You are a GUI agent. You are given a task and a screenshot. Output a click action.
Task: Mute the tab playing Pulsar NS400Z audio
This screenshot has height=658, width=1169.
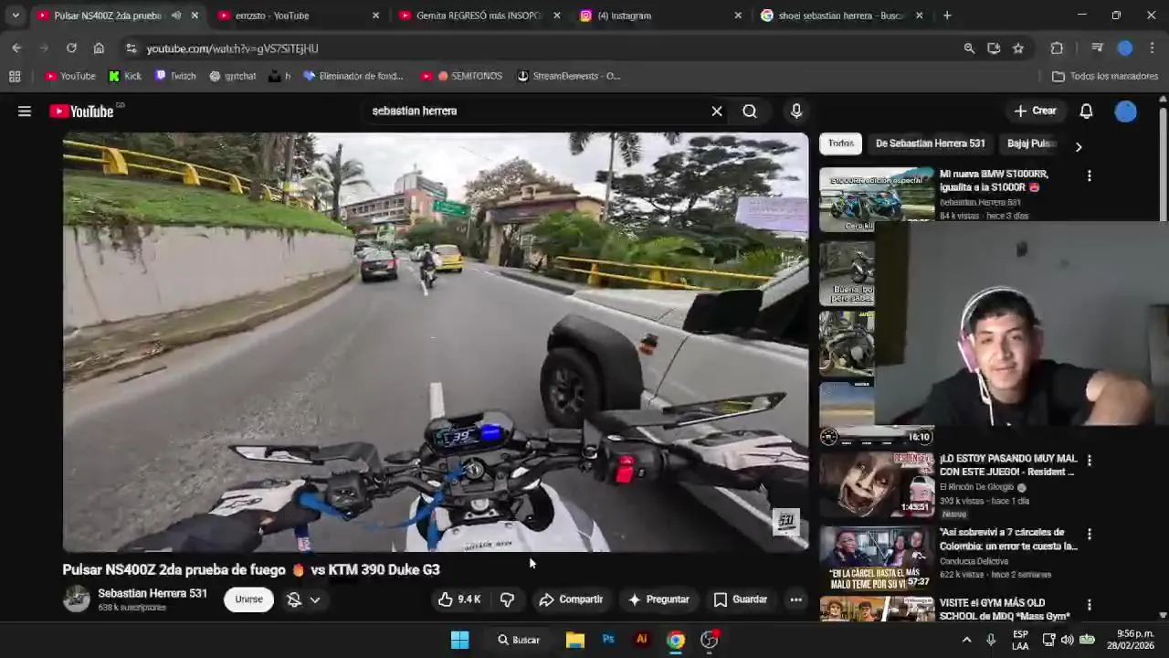(x=176, y=16)
